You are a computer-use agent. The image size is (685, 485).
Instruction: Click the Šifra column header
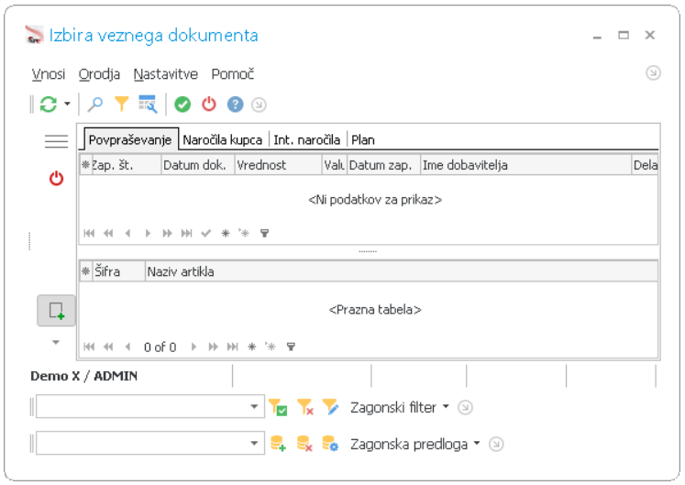pyautogui.click(x=118, y=271)
